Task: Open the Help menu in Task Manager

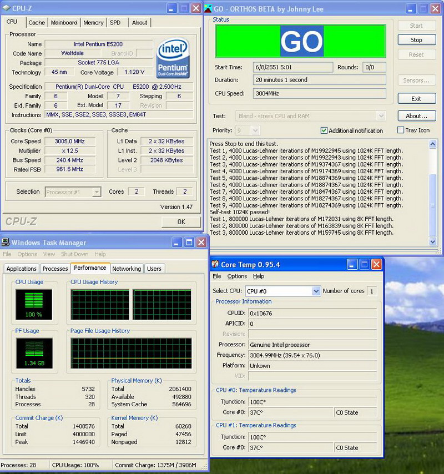Action: pos(100,254)
